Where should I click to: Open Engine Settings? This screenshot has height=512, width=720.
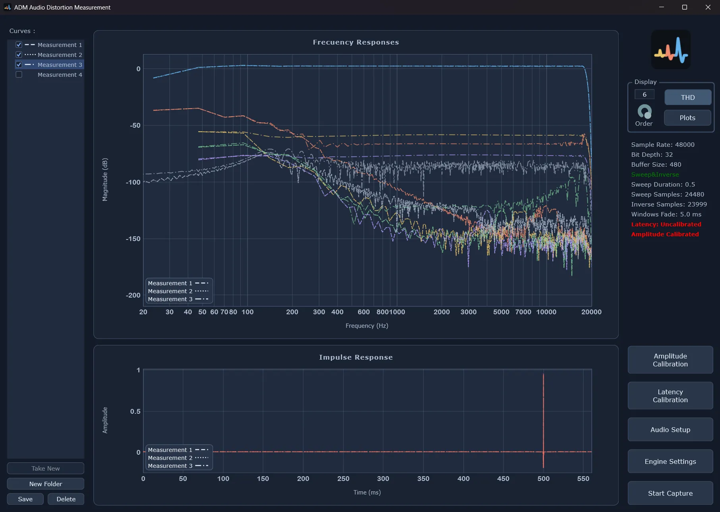[670, 461]
